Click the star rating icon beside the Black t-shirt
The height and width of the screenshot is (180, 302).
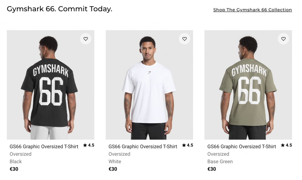(85, 145)
